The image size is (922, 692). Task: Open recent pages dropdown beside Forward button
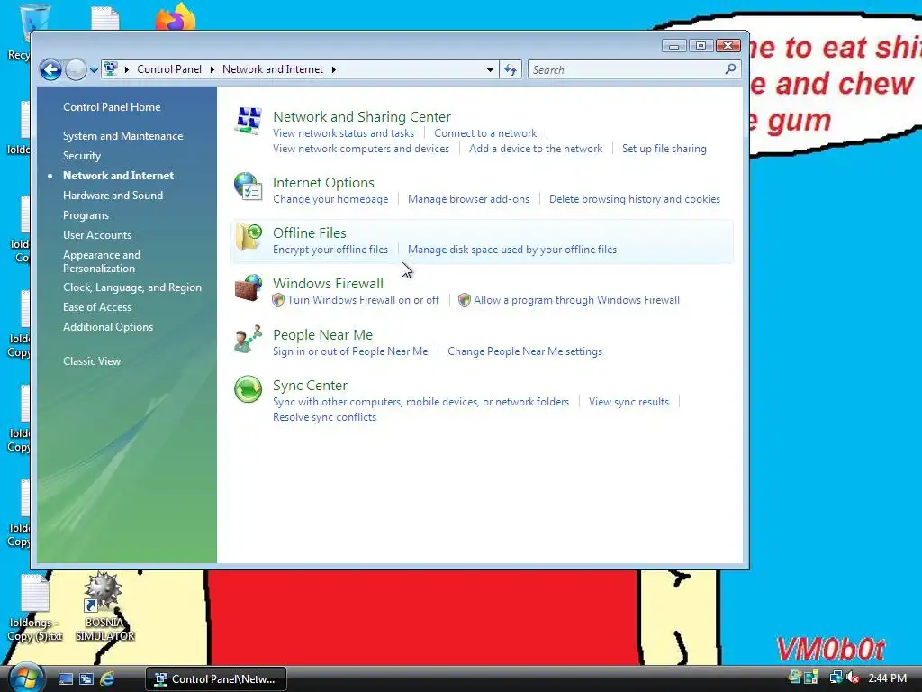coord(94,70)
